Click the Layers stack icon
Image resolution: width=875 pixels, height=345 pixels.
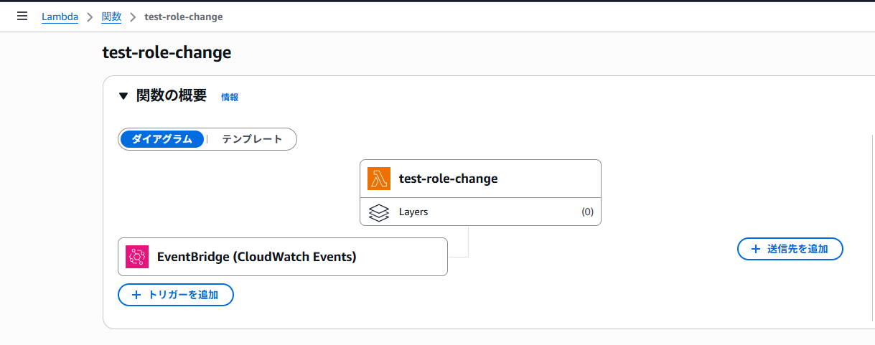[x=379, y=212]
